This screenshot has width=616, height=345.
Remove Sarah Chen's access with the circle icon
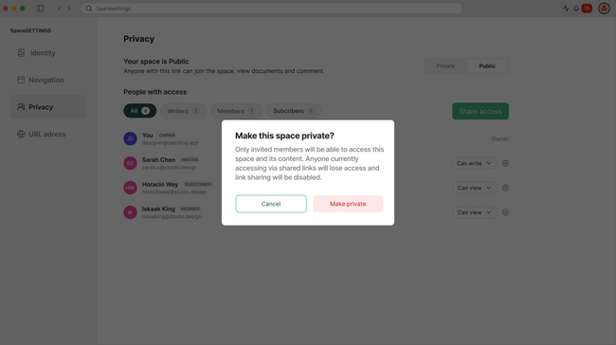point(505,163)
